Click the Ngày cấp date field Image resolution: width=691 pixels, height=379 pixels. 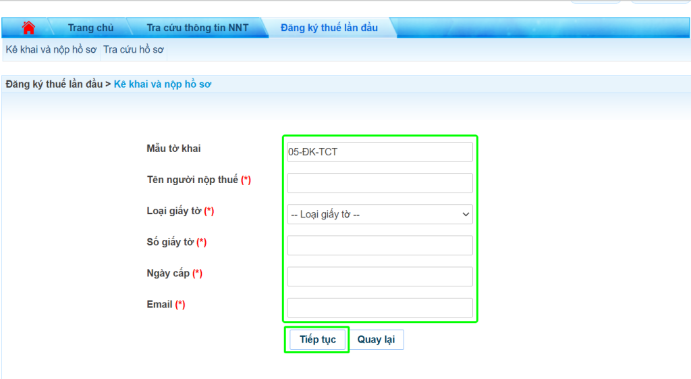pyautogui.click(x=380, y=276)
